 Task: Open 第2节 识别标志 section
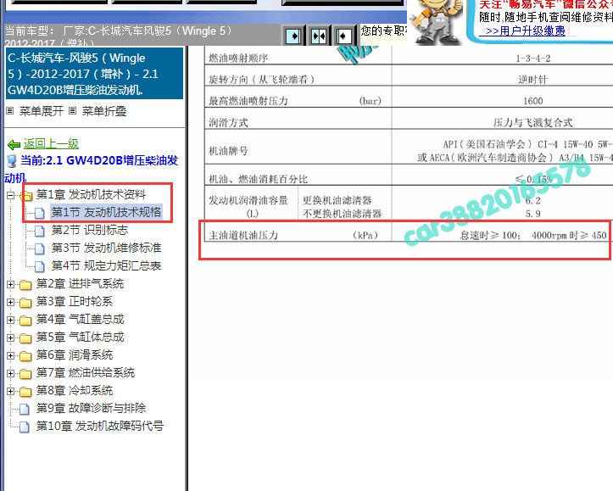90,230
